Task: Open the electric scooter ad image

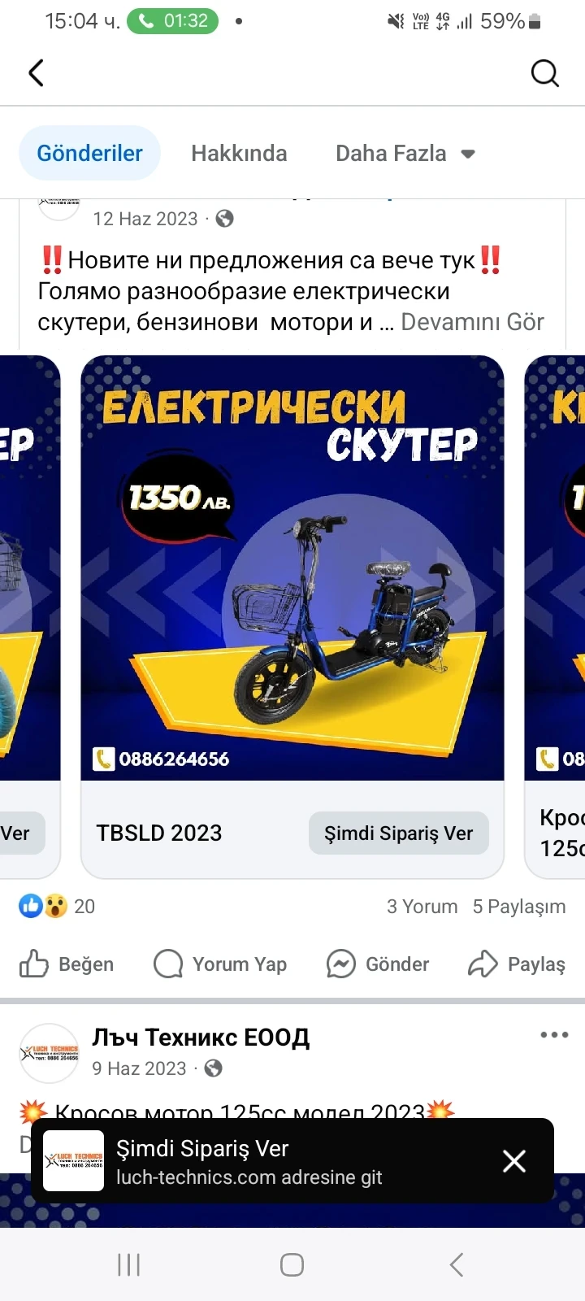Action: point(292,568)
